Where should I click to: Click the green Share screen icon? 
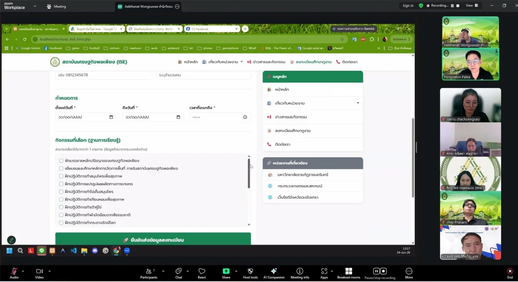[226, 271]
